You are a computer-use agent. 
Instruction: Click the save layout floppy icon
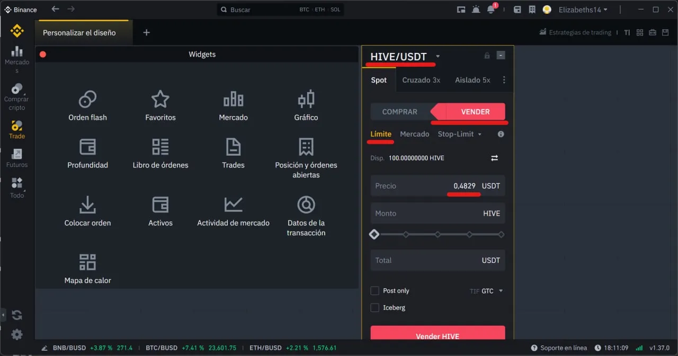666,32
